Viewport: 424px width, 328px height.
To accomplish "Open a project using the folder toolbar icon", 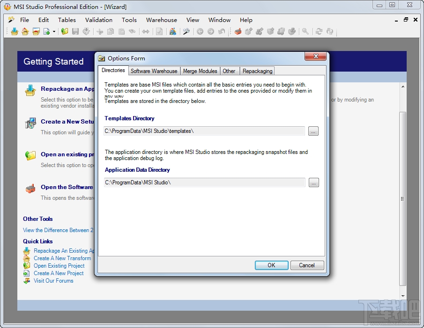I will coord(64,31).
